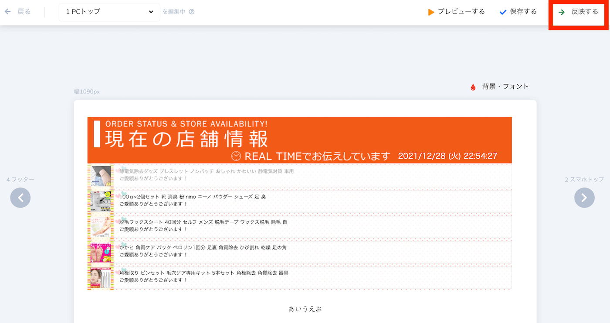Image resolution: width=610 pixels, height=323 pixels.
Task: Click 保存する save button
Action: (x=523, y=12)
